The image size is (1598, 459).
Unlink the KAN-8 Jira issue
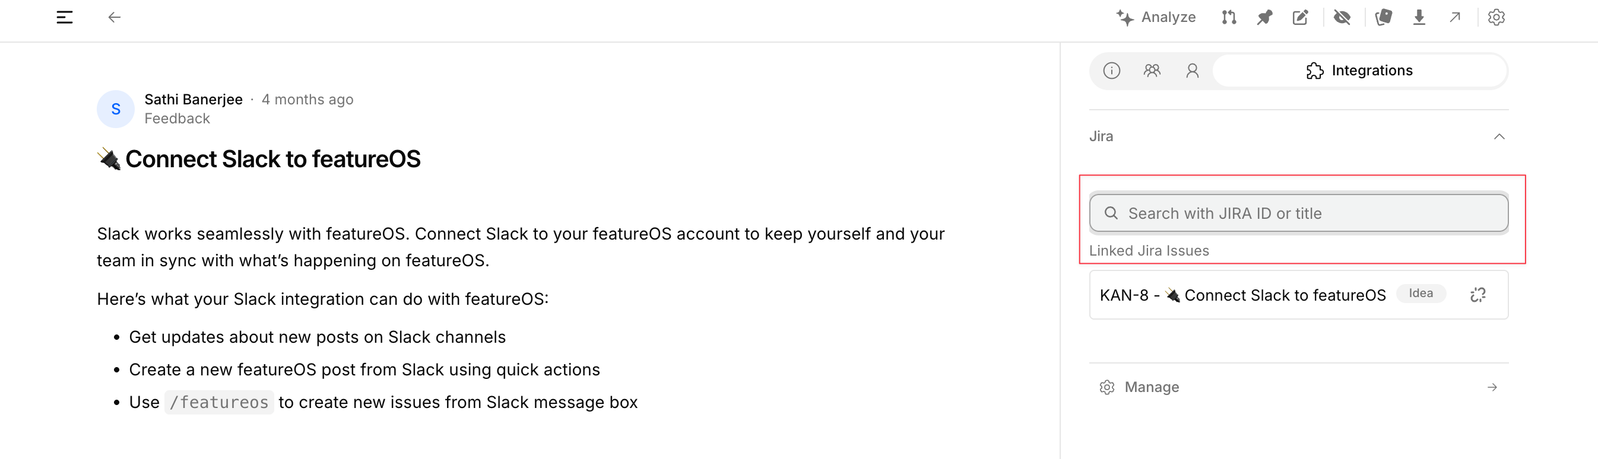point(1478,295)
